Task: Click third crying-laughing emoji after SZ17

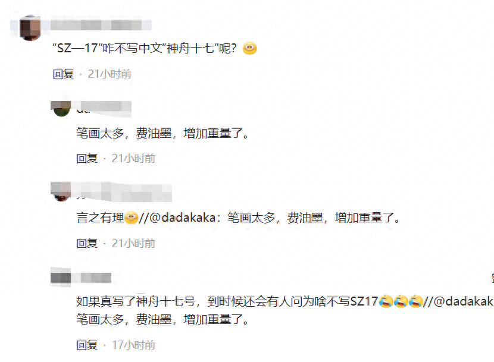Action: click(x=415, y=301)
